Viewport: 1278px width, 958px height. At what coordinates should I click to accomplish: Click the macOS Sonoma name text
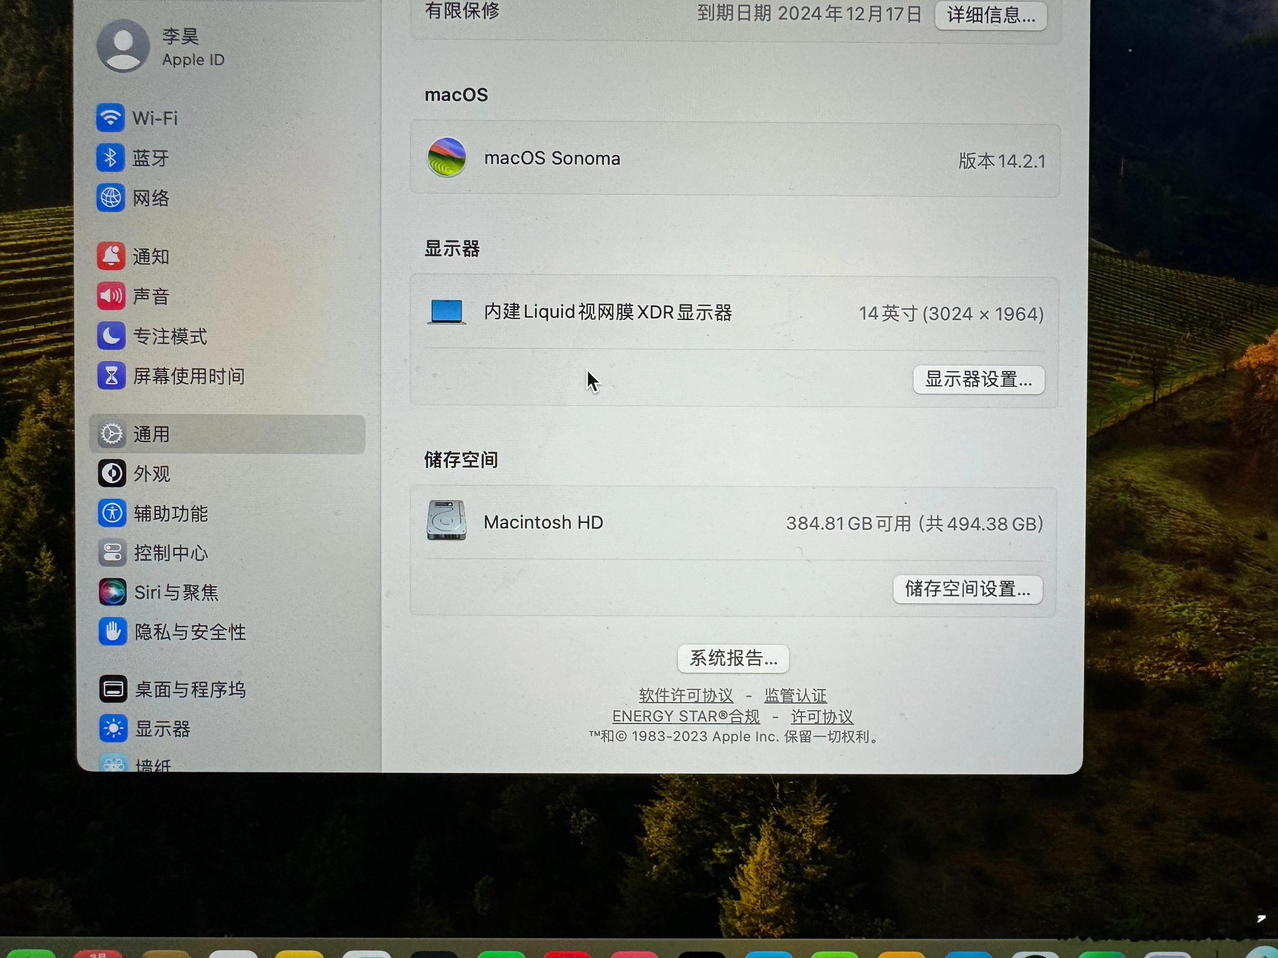pyautogui.click(x=552, y=158)
